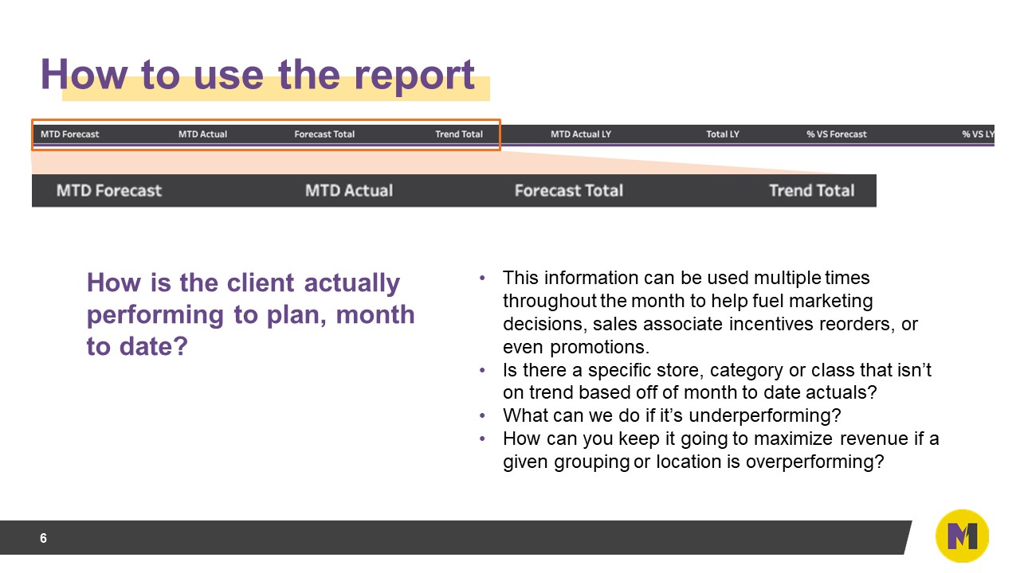Image resolution: width=1020 pixels, height=573 pixels.
Task: Click the enlarged Forecast Total label
Action: (x=569, y=190)
